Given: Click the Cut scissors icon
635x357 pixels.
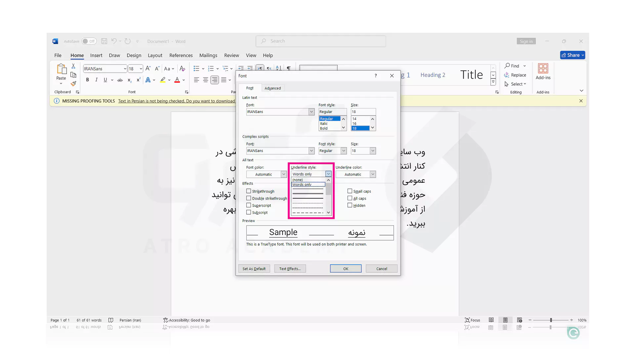Looking at the screenshot, I should pos(73,66).
